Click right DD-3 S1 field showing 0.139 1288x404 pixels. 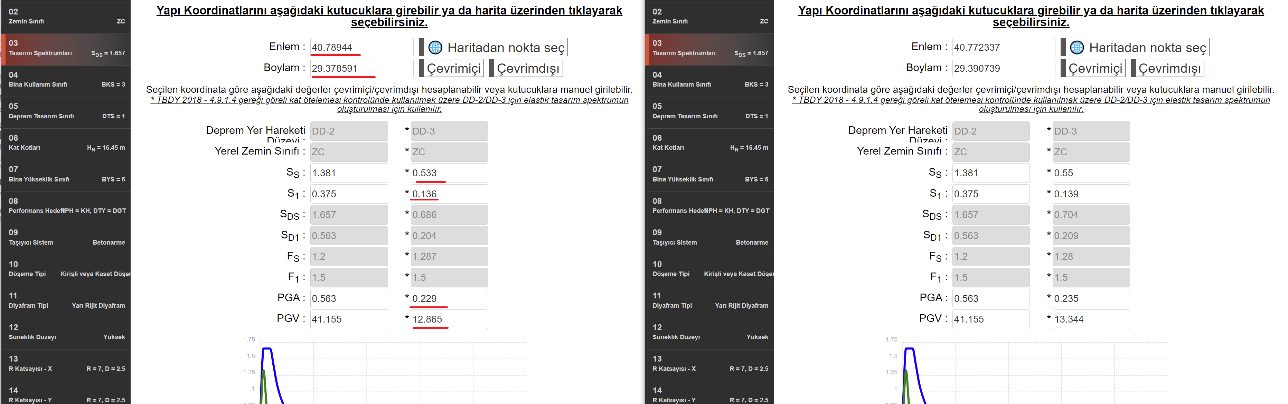coord(1091,194)
